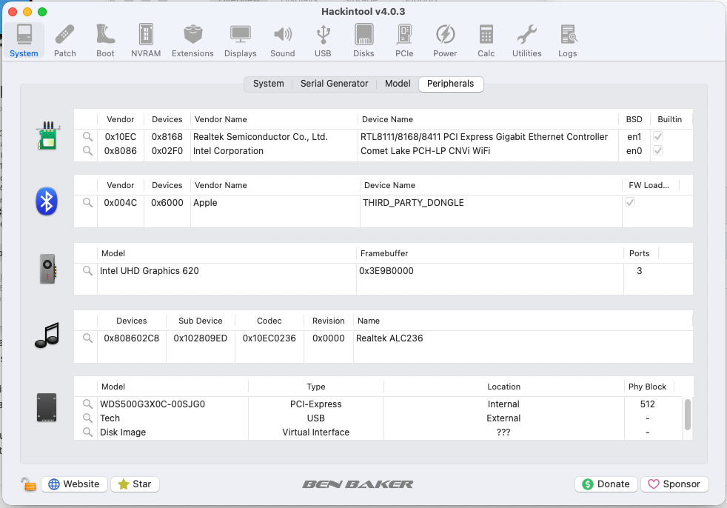Click the Bluetooth logo icon
This screenshot has width=727, height=508.
47,201
